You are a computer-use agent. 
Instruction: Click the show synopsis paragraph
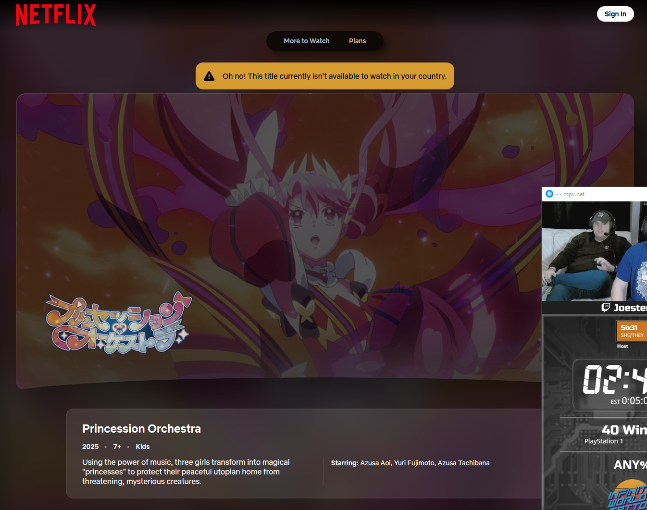(x=186, y=472)
